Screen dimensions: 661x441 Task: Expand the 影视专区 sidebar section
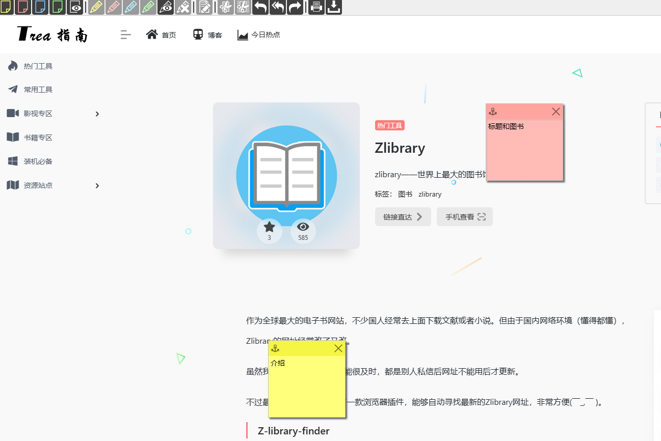point(97,114)
